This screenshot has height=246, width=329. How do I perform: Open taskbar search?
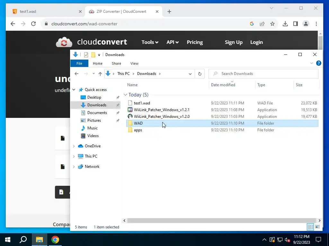(x=23, y=240)
